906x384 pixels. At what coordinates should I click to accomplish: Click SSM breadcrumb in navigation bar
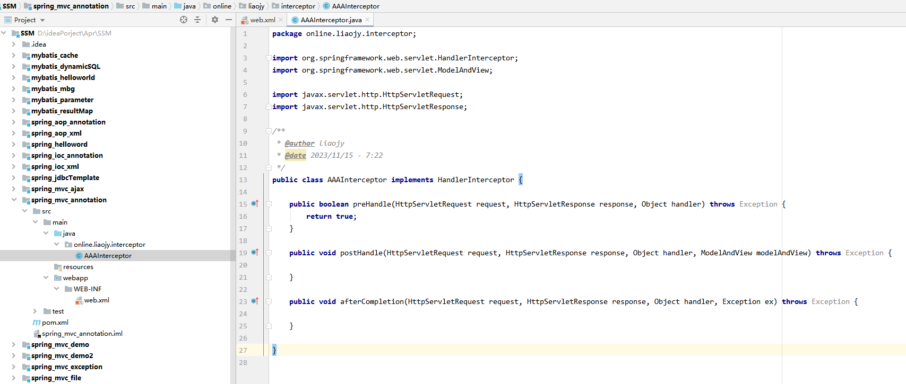[x=10, y=6]
